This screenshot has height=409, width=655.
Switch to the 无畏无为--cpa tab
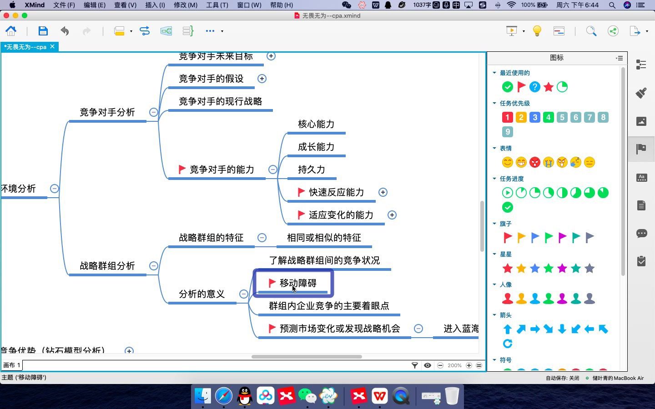pos(25,47)
